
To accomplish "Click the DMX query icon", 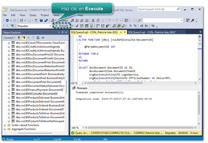I will pyautogui.click(x=82, y=21).
